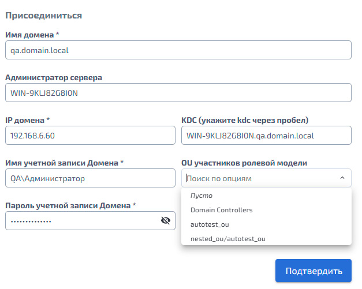
Task: Edit the 'IP домена' field
Action: 90,136
